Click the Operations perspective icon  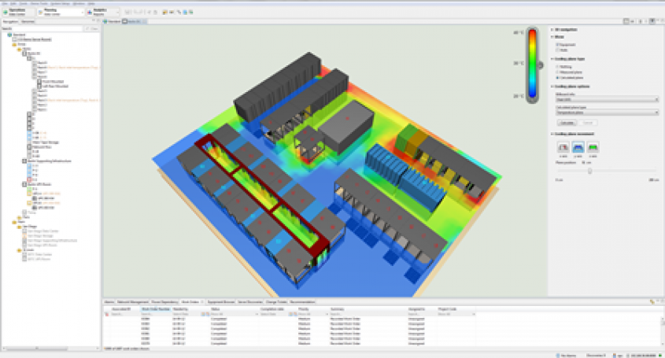coord(6,13)
